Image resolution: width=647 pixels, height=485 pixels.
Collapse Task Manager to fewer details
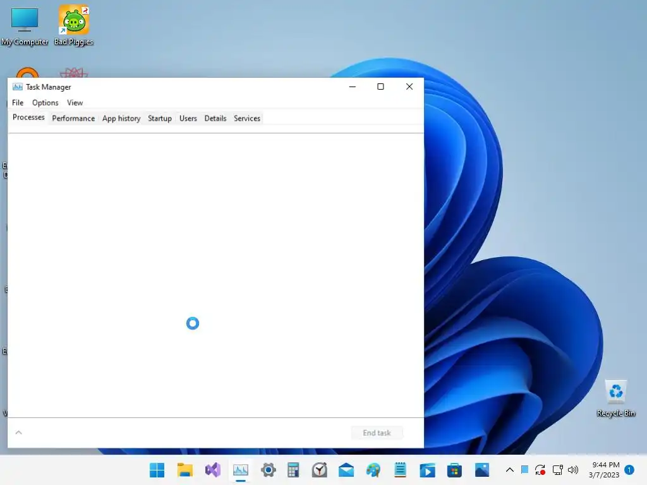[x=18, y=433]
